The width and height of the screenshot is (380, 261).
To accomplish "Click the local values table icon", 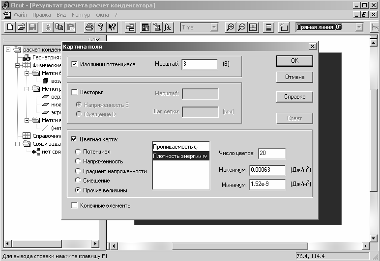I will [146, 27].
